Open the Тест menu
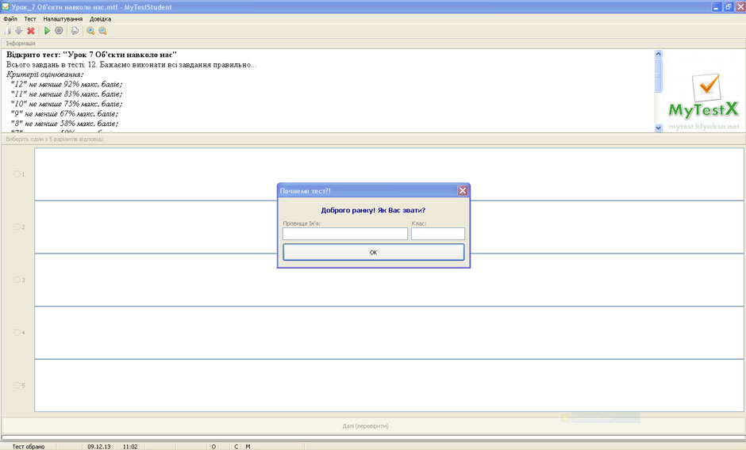Image resolution: width=746 pixels, height=450 pixels. (x=30, y=18)
